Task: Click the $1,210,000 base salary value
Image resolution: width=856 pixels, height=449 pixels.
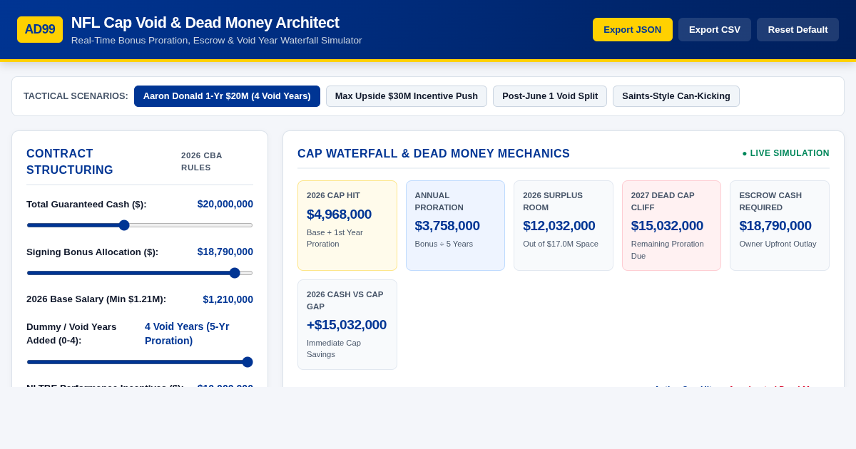Action: coord(228,299)
